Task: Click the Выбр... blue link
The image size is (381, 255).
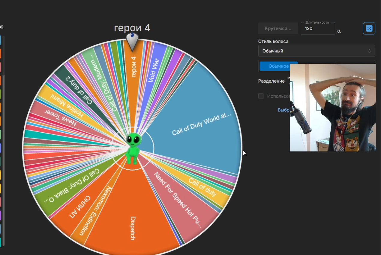Action: [283, 110]
